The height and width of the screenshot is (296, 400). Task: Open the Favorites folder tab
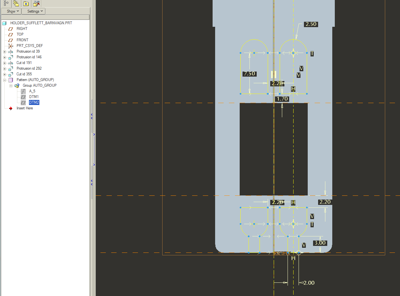coord(26,3)
